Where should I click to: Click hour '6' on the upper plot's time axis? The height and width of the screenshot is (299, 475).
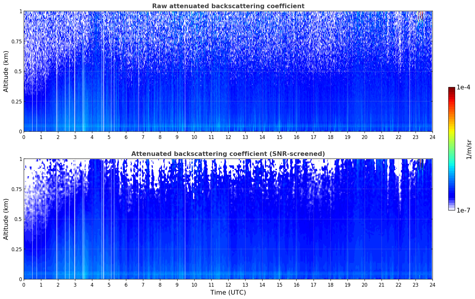pyautogui.click(x=126, y=137)
